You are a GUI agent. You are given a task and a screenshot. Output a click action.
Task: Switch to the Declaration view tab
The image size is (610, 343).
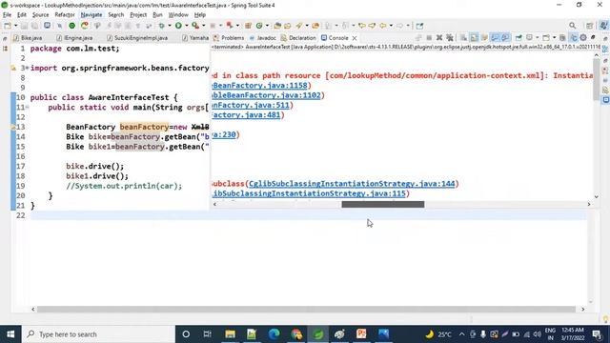pos(298,38)
